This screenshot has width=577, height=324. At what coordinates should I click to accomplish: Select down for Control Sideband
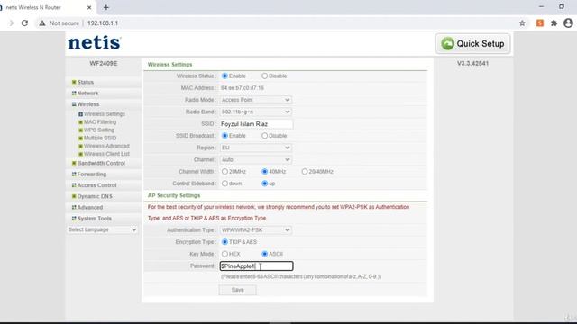(x=224, y=184)
